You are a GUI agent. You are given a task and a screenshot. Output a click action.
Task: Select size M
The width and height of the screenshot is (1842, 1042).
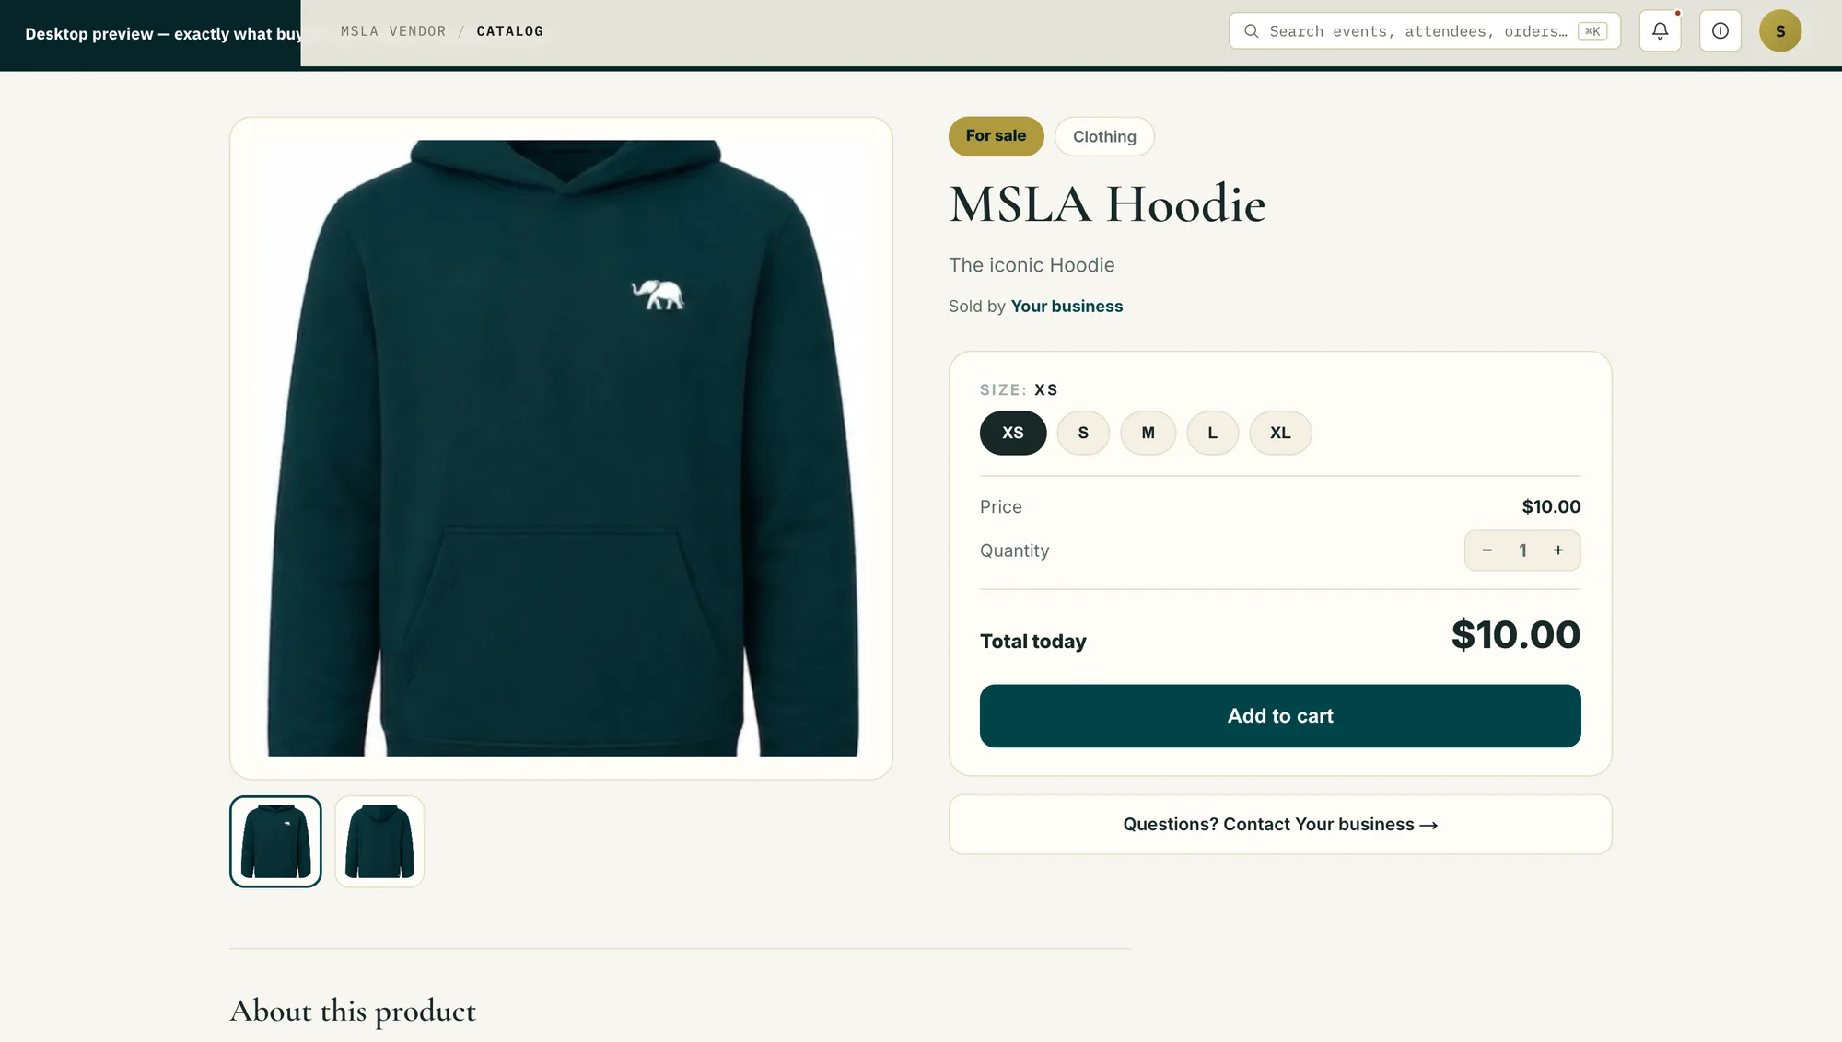(1148, 433)
